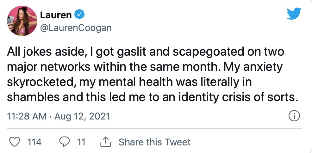
Task: Open the display name Lauren
Action: click(x=56, y=15)
